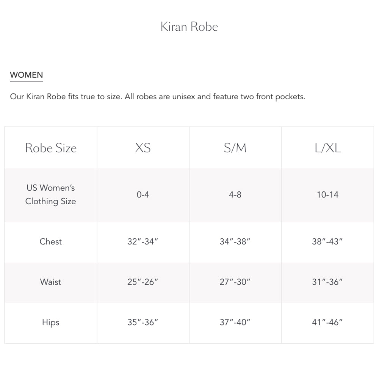Select the Waist row label

click(51, 282)
